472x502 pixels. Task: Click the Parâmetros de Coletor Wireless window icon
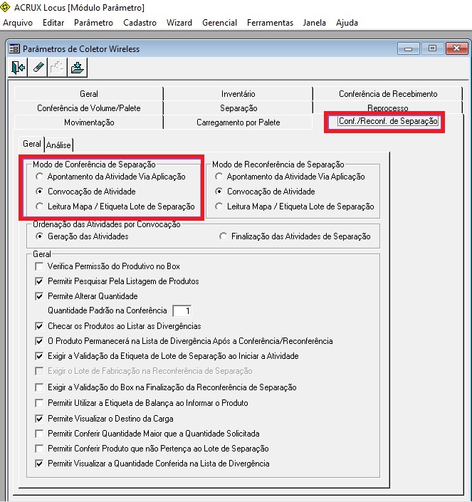point(14,48)
